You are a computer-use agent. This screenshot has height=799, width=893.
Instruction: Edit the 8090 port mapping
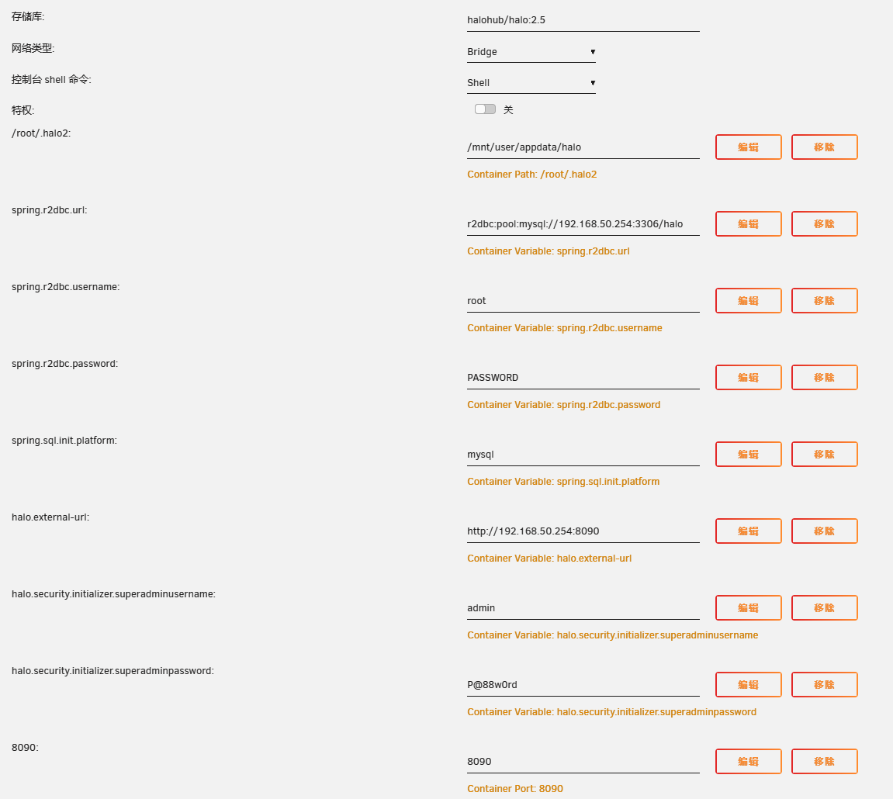pyautogui.click(x=748, y=762)
